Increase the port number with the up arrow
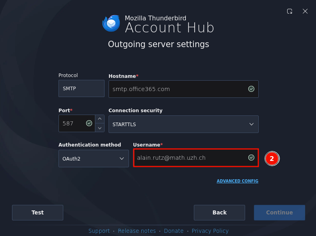This screenshot has height=236, width=316. (x=100, y=119)
